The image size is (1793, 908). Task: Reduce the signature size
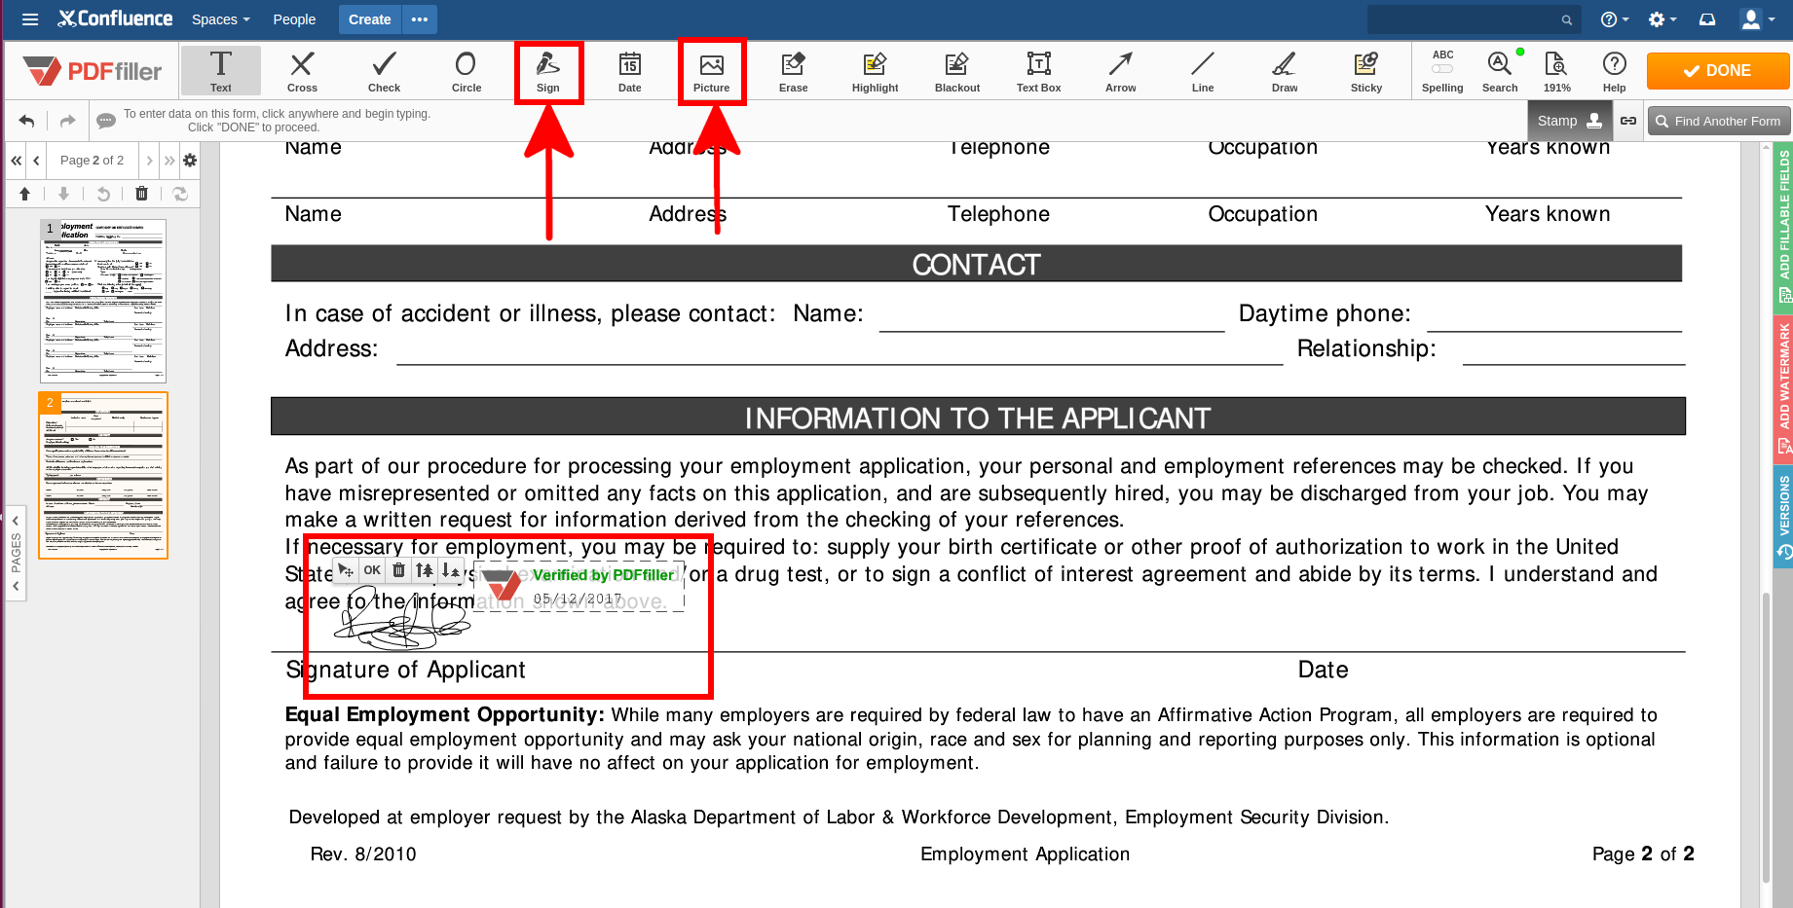tap(450, 570)
